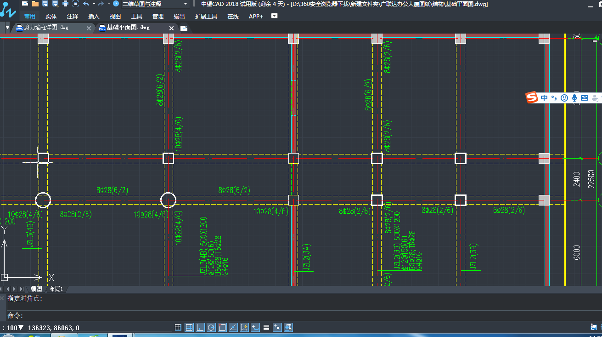Toggle selection cycling in status bar
Viewport: 602px width, 337px height.
(277, 327)
